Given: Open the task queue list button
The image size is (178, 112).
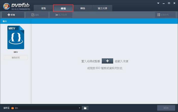Looking at the screenshot, I should click(x=165, y=15).
